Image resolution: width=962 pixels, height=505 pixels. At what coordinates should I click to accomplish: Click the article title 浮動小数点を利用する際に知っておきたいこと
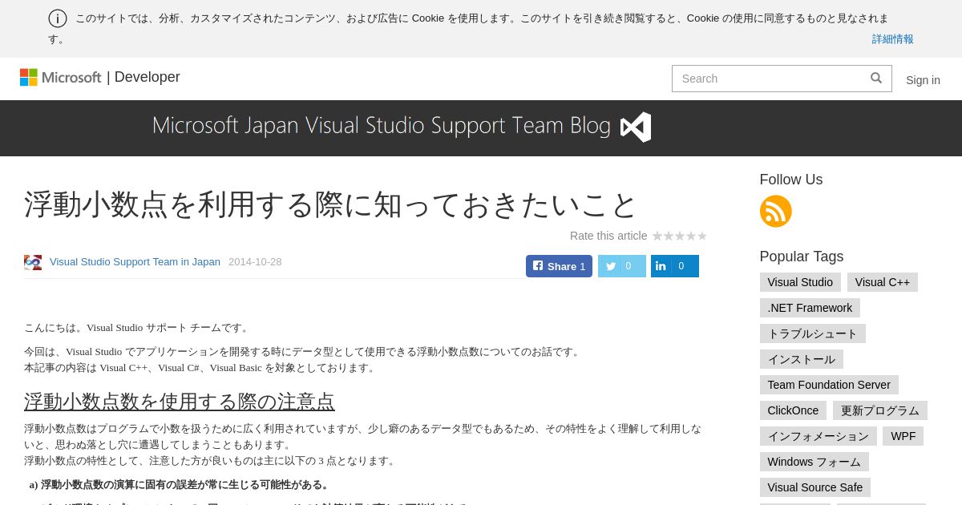330,204
